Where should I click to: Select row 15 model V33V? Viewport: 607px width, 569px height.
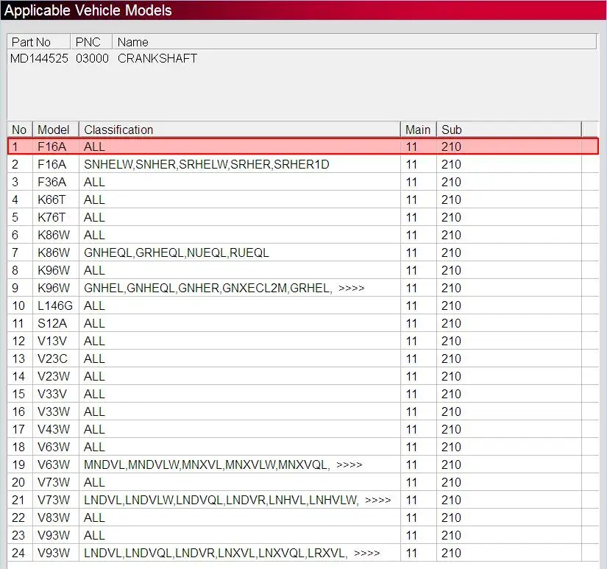click(x=52, y=394)
